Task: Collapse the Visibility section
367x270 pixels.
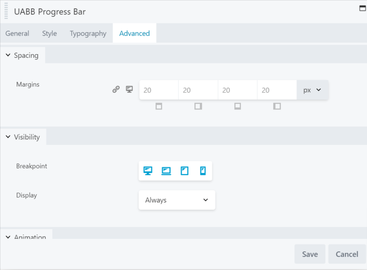Action: (x=23, y=137)
